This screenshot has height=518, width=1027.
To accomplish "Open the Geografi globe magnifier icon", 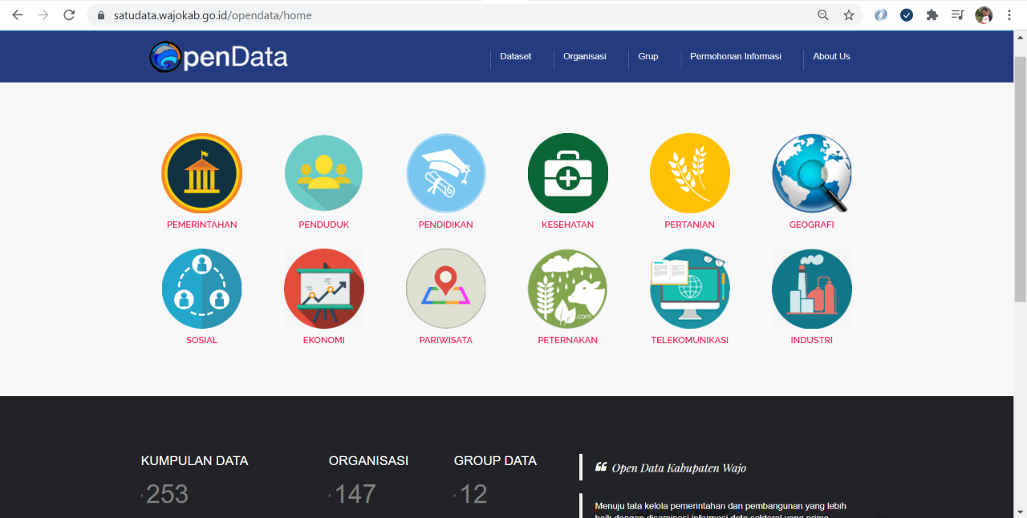I will click(811, 173).
